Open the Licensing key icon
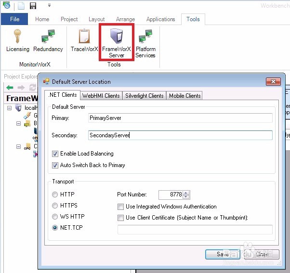This screenshot has width=290, height=273. coord(17,40)
